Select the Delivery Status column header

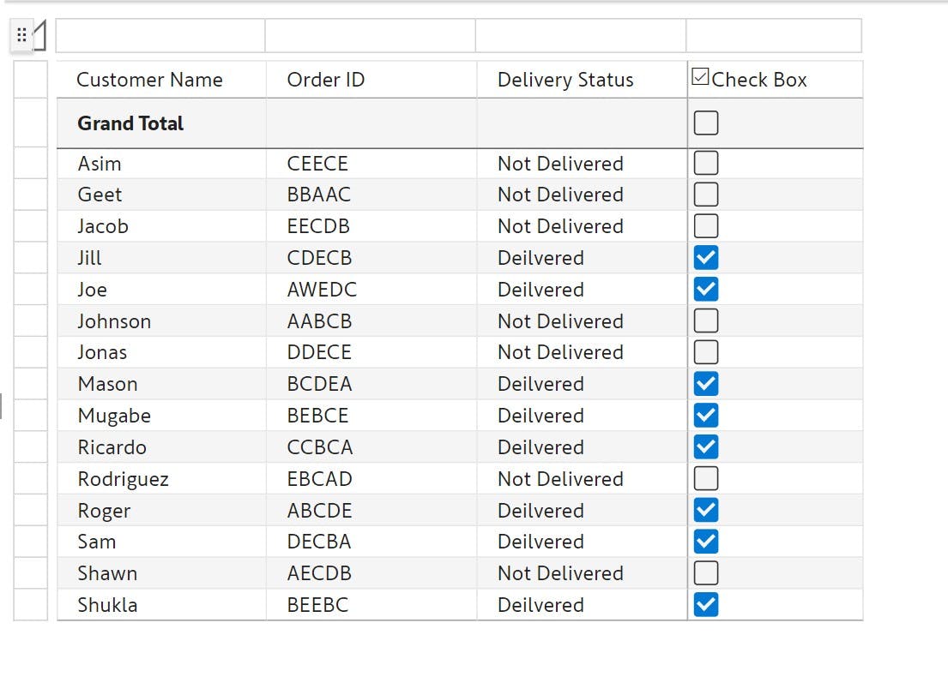tap(565, 80)
